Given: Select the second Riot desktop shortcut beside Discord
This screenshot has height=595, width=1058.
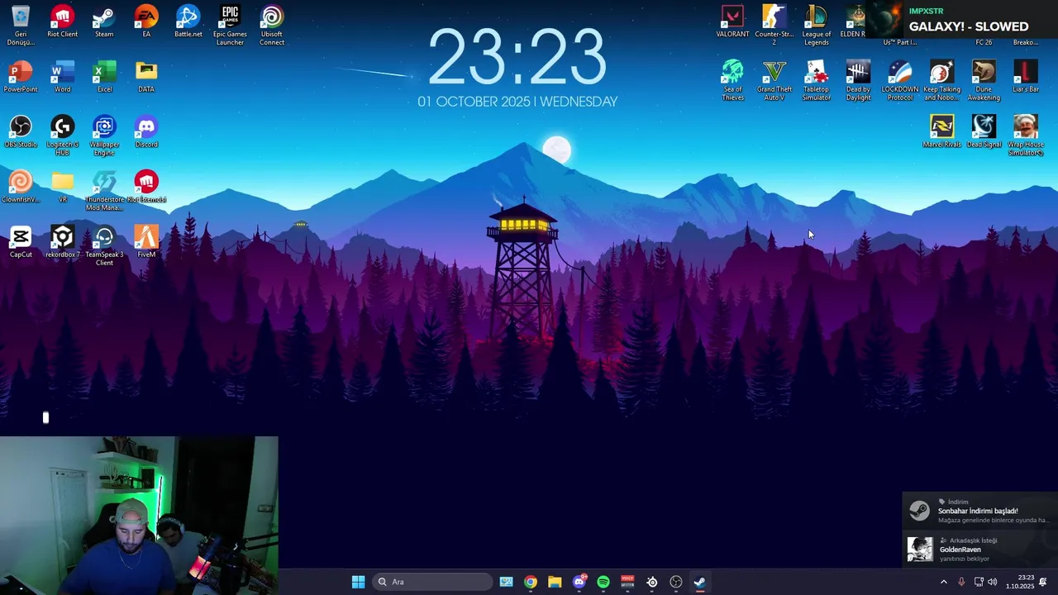Looking at the screenshot, I should [x=146, y=187].
